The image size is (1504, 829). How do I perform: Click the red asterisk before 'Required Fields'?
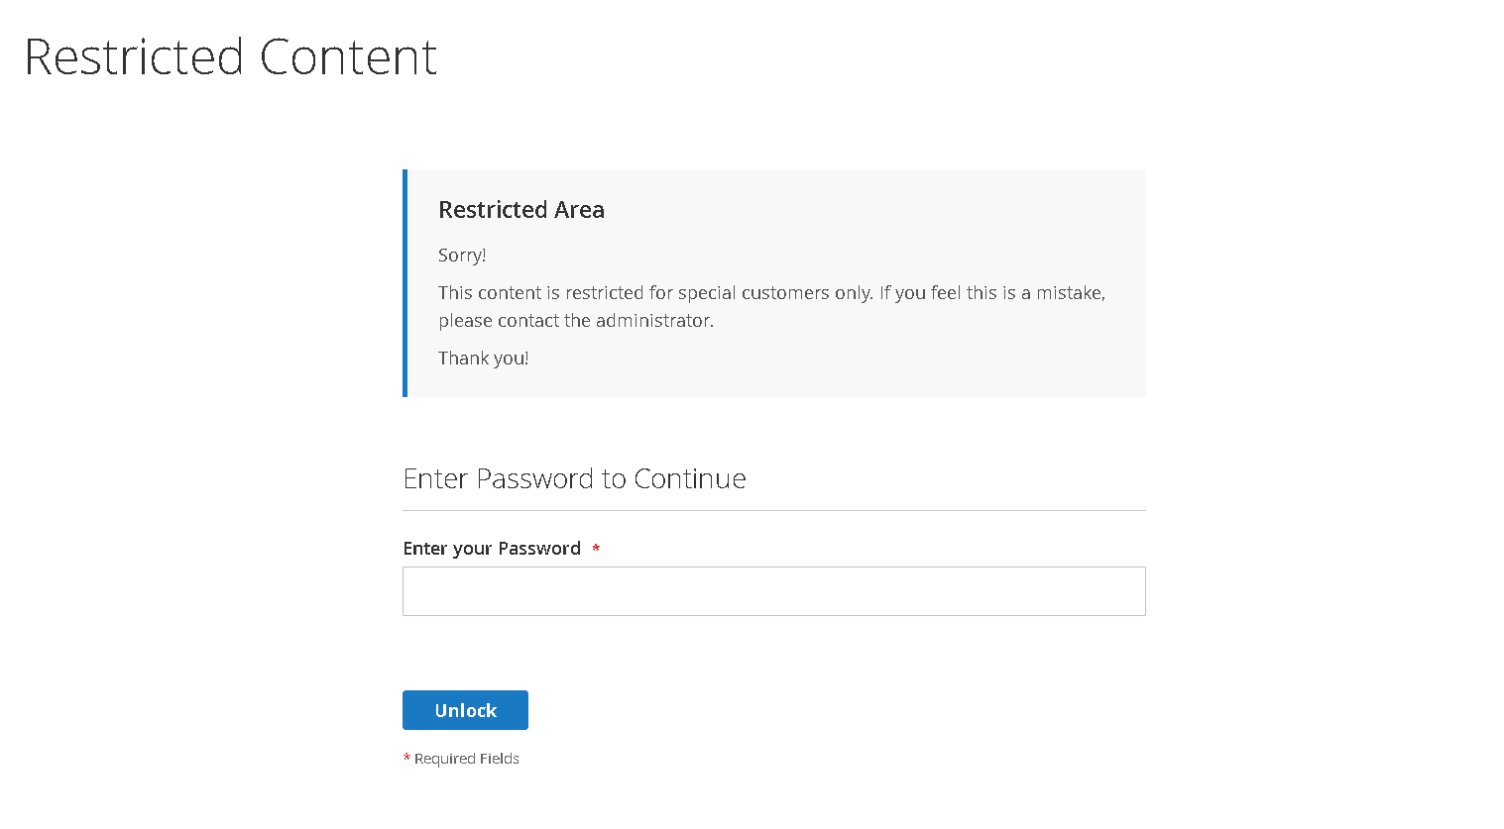point(405,758)
